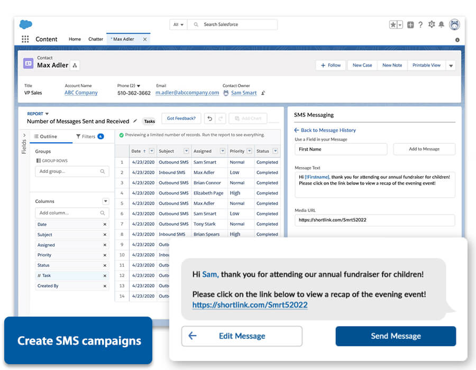Edit the report name pencil icon

[x=135, y=121]
